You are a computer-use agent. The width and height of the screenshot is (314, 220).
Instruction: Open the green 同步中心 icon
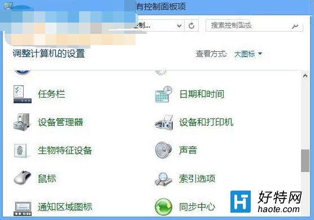point(163,207)
